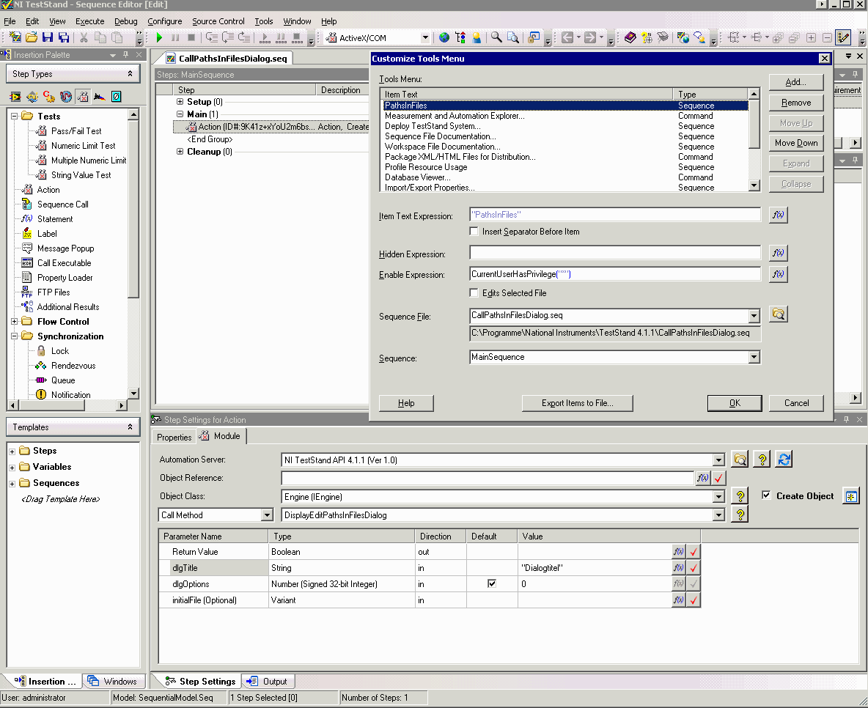Save the sequence file with the disk icon

click(x=48, y=37)
